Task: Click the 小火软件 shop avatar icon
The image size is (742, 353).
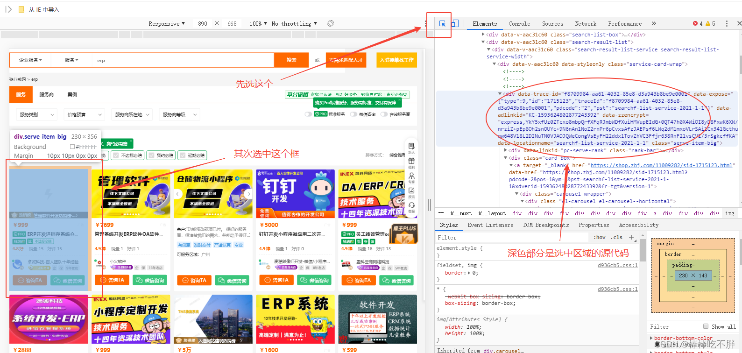Action: pyautogui.click(x=99, y=264)
